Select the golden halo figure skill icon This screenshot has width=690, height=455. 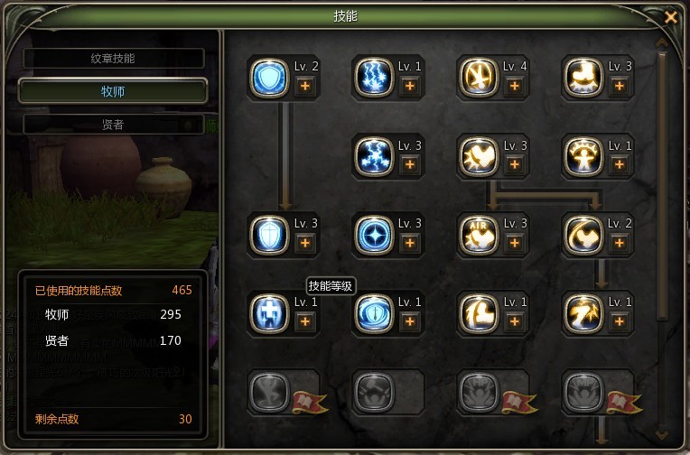pyautogui.click(x=583, y=156)
